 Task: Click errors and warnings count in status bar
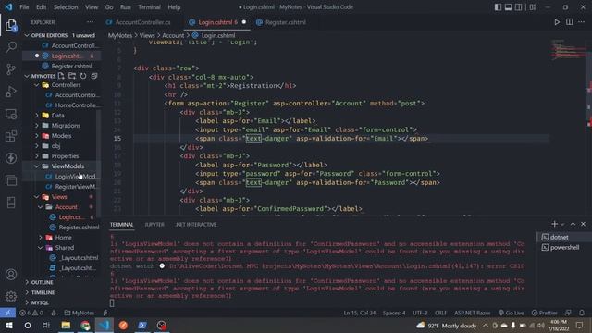[x=31, y=313]
